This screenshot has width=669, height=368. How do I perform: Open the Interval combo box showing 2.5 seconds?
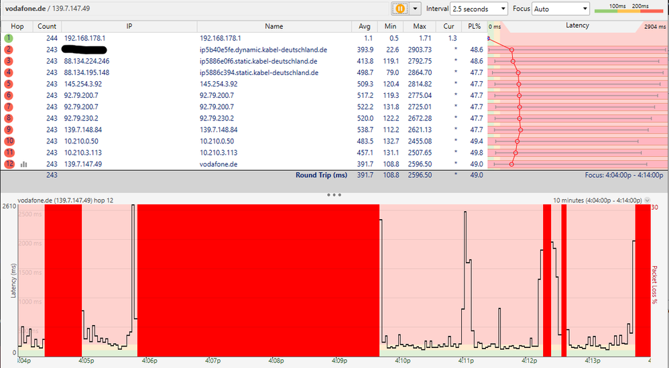tap(479, 9)
